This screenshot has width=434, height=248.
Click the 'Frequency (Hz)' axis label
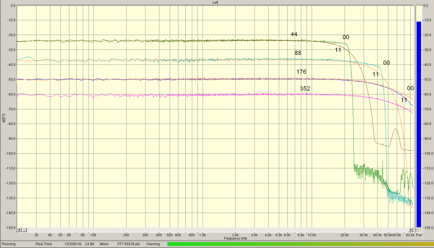pyautogui.click(x=236, y=238)
